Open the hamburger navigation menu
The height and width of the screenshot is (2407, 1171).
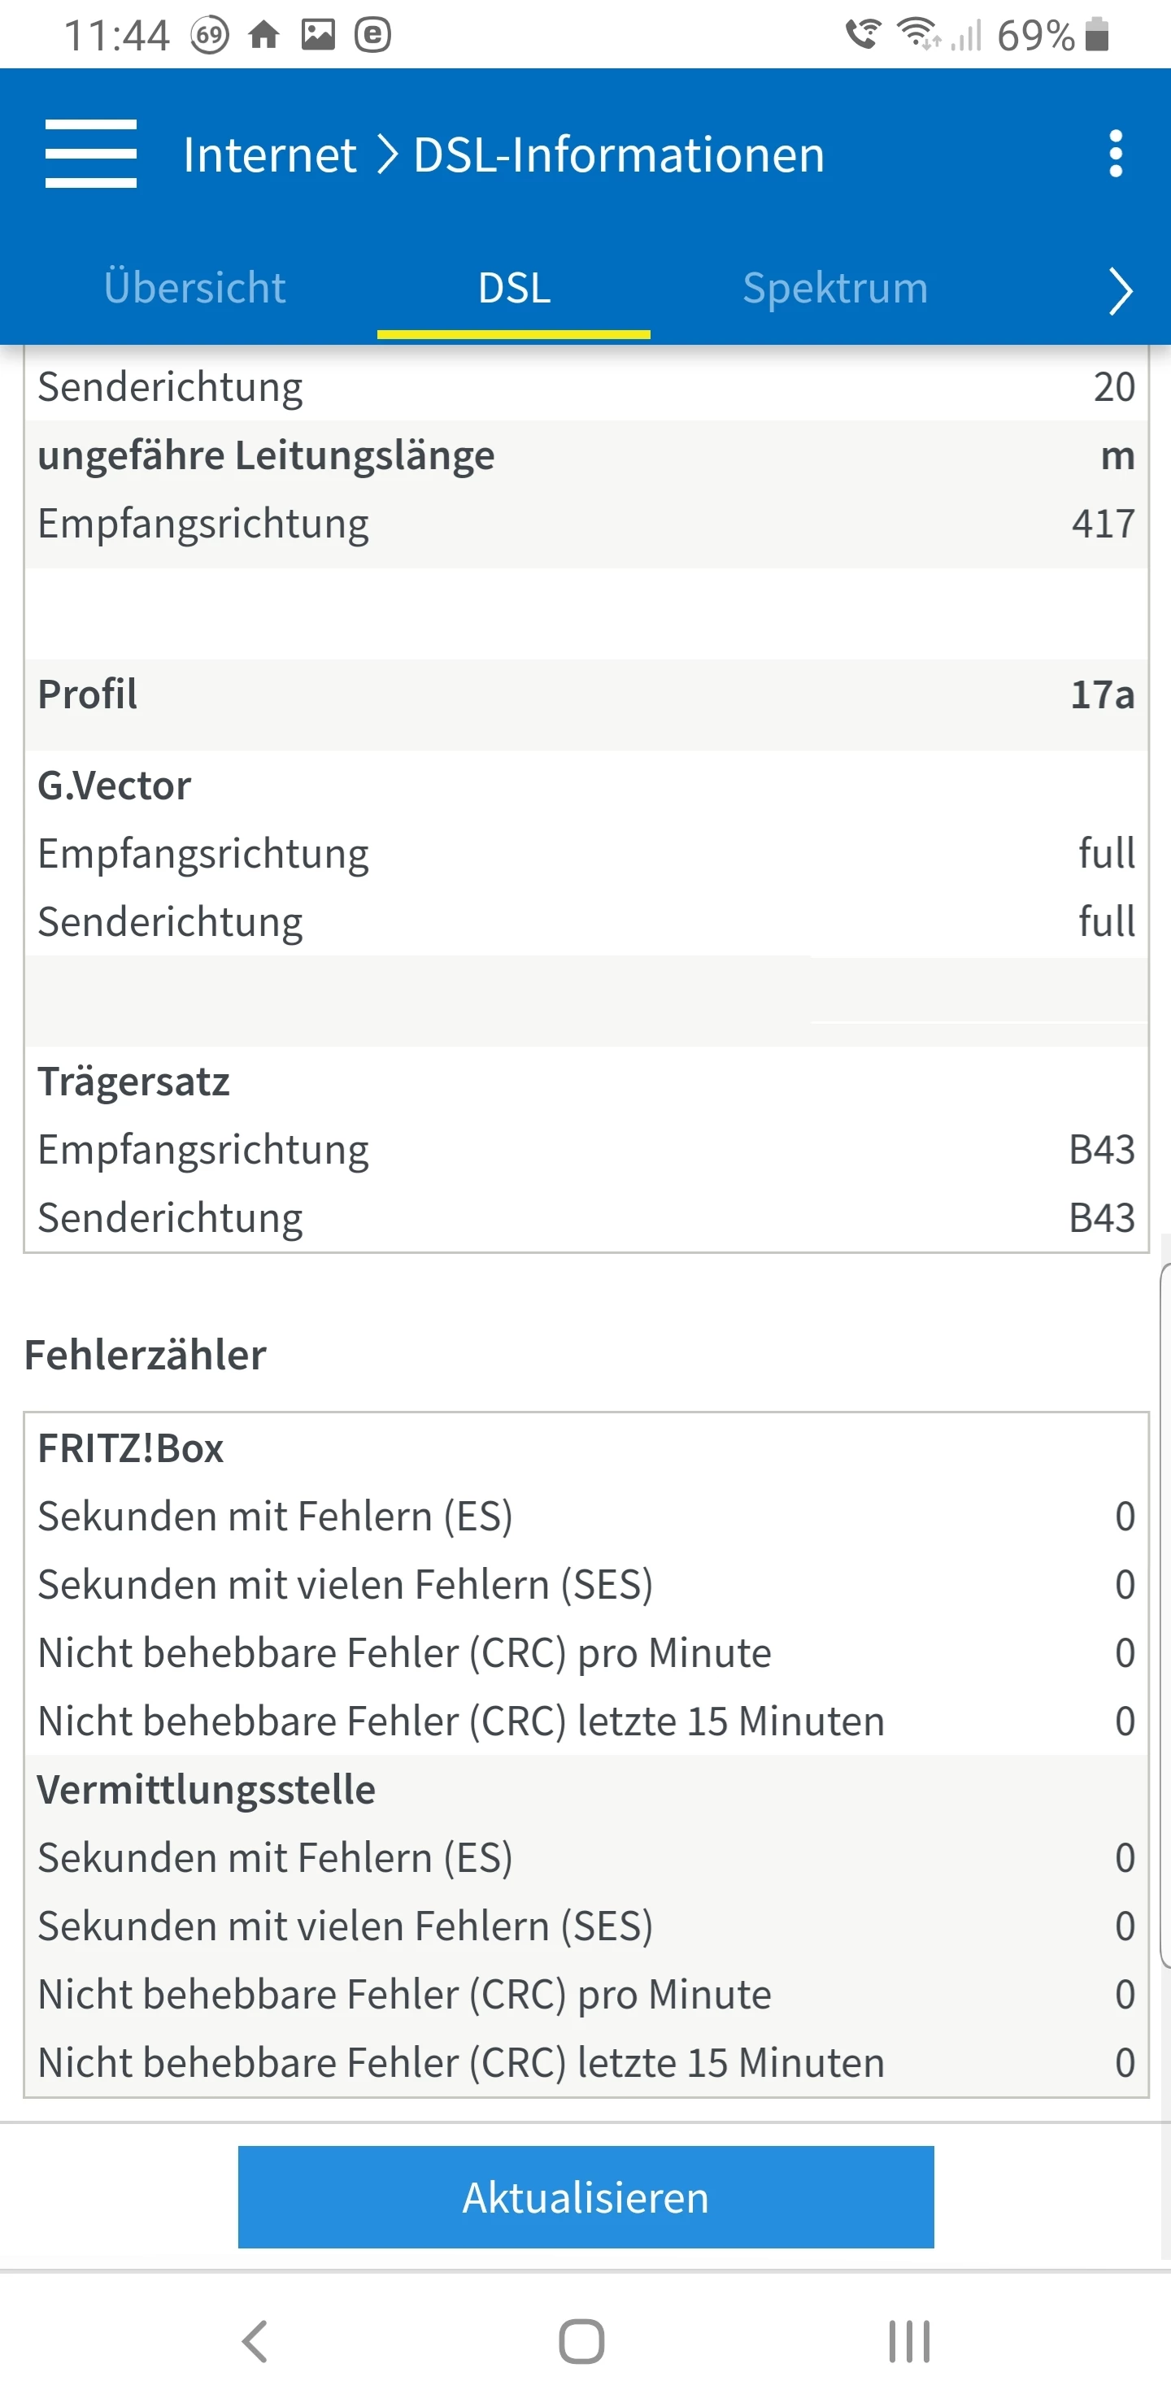pos(90,155)
